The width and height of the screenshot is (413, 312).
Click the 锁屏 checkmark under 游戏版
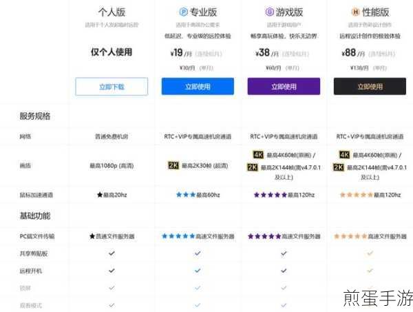(x=284, y=288)
